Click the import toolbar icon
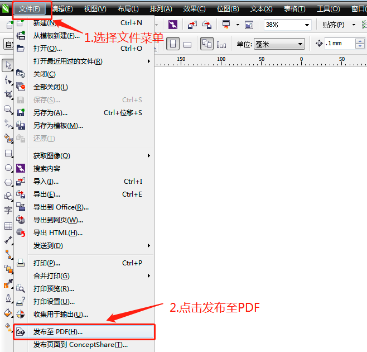Image resolution: width=367 pixels, height=352 pixels. 192,25
